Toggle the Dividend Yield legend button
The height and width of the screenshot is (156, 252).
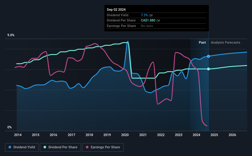[x=22, y=147]
